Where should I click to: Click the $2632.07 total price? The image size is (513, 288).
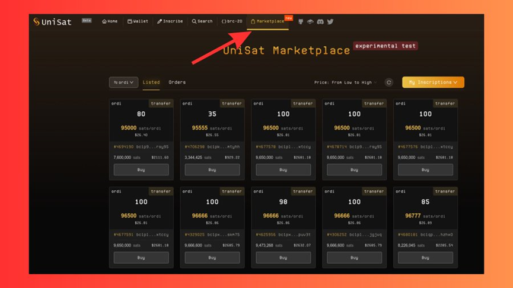(302, 245)
